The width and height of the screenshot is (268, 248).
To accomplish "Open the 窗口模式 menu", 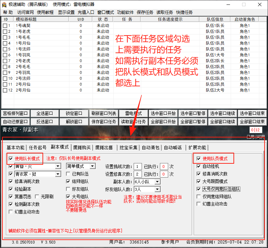I will [x=106, y=12].
